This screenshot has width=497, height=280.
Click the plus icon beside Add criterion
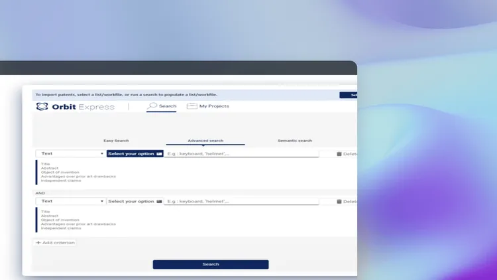[x=38, y=243]
